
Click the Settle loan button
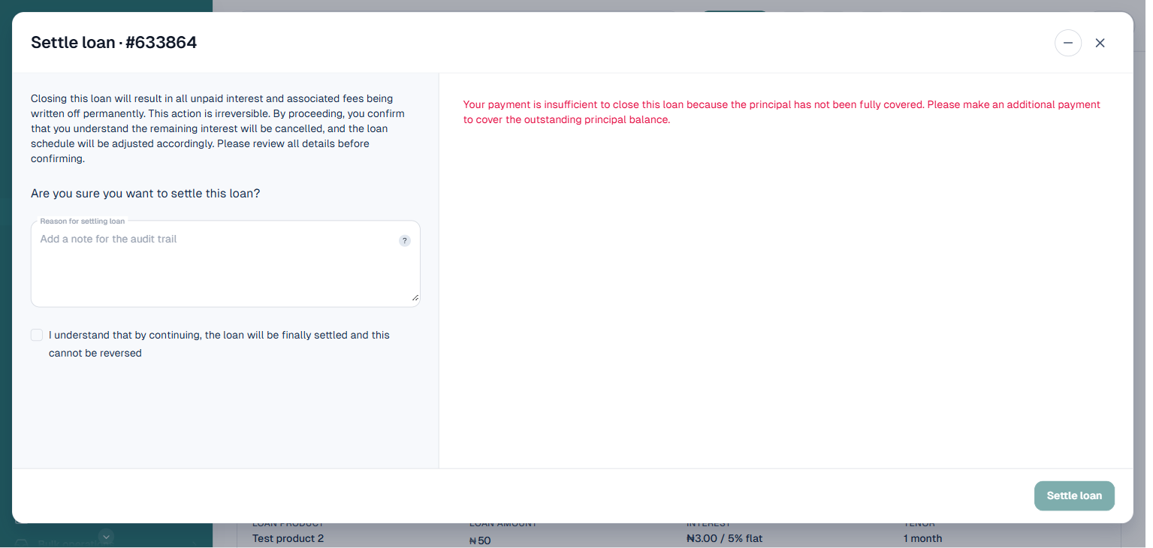[1074, 495]
